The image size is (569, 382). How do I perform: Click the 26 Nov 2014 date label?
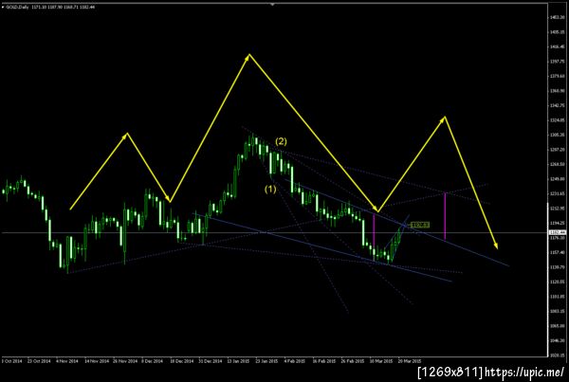pos(125,361)
